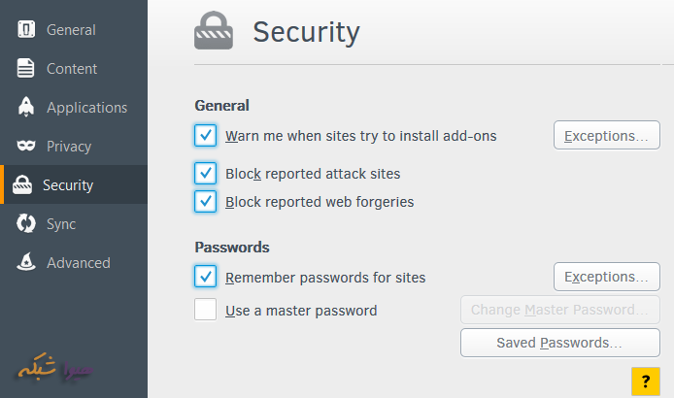Open help with the yellow question mark
The height and width of the screenshot is (398, 674).
click(645, 381)
